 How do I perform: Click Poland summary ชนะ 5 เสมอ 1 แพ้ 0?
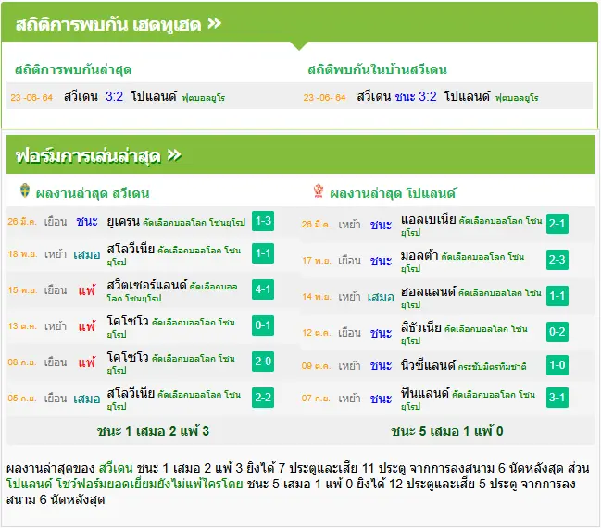point(447,431)
